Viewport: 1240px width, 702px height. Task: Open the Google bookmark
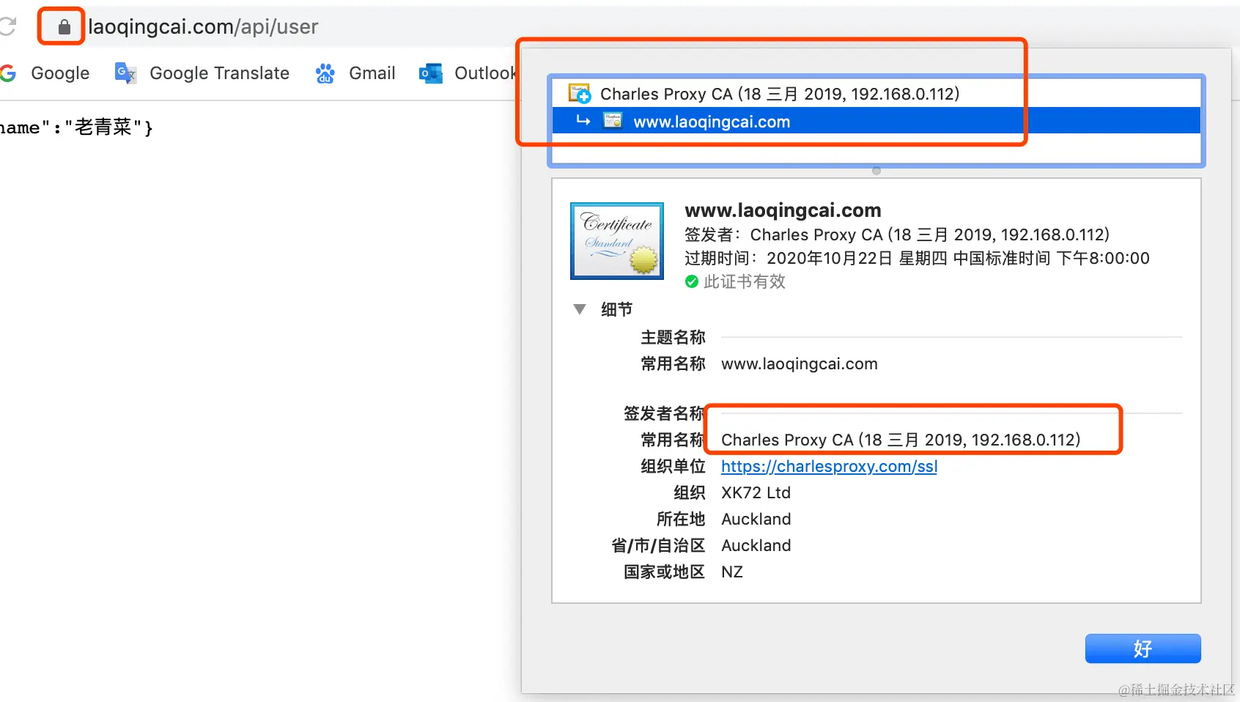[60, 73]
